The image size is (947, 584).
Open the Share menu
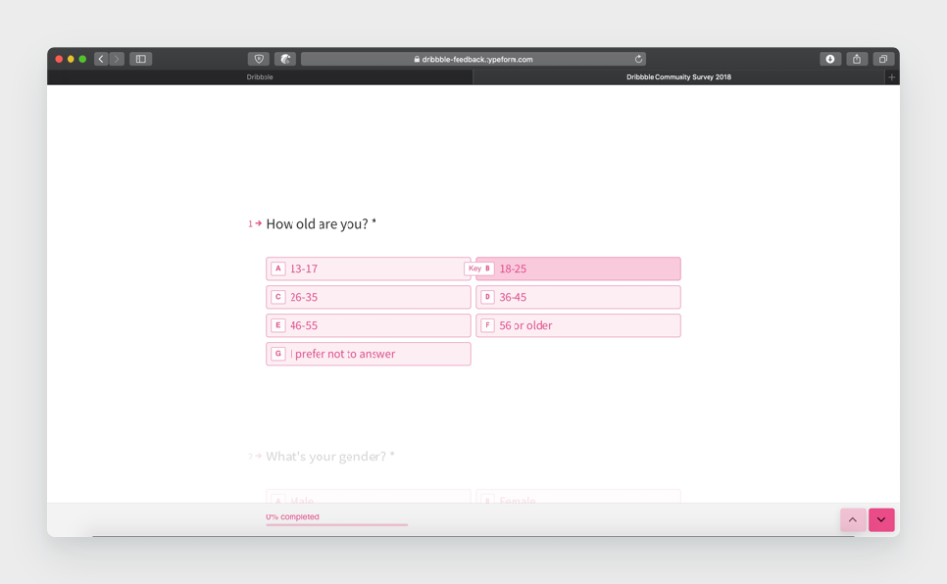(856, 58)
